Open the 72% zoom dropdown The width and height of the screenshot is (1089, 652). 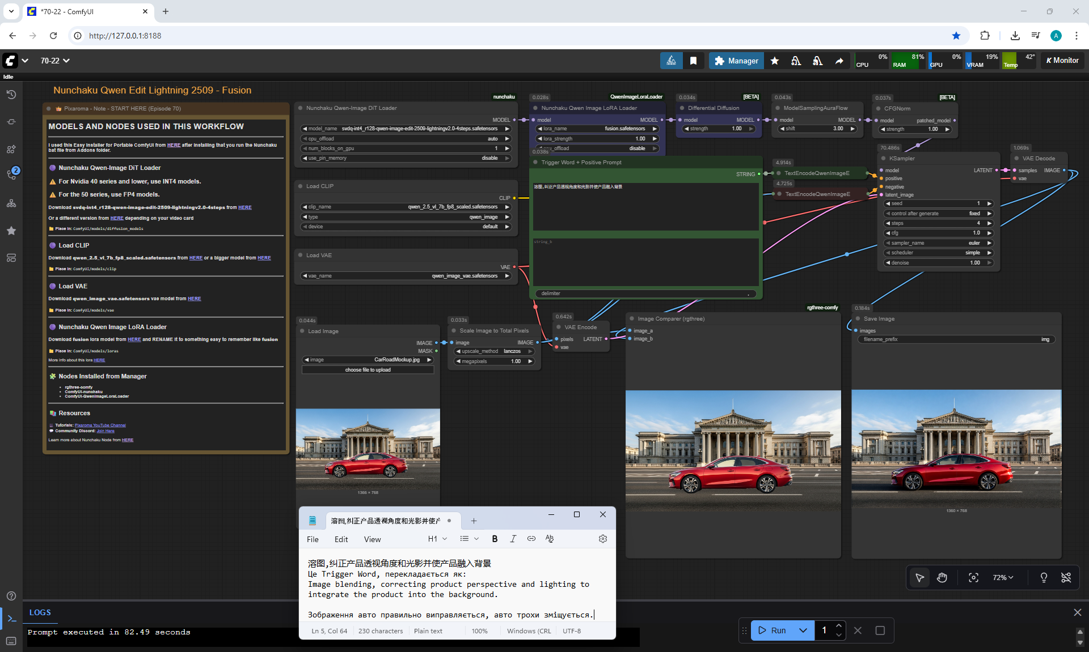[x=1003, y=578]
